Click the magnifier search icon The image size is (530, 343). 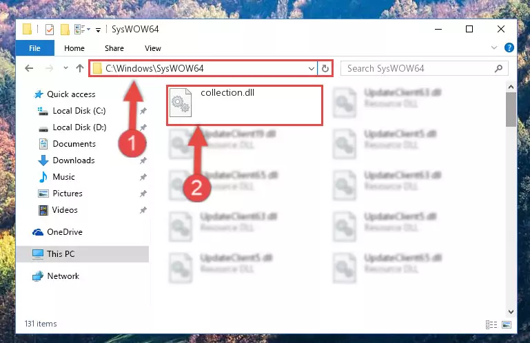(498, 69)
